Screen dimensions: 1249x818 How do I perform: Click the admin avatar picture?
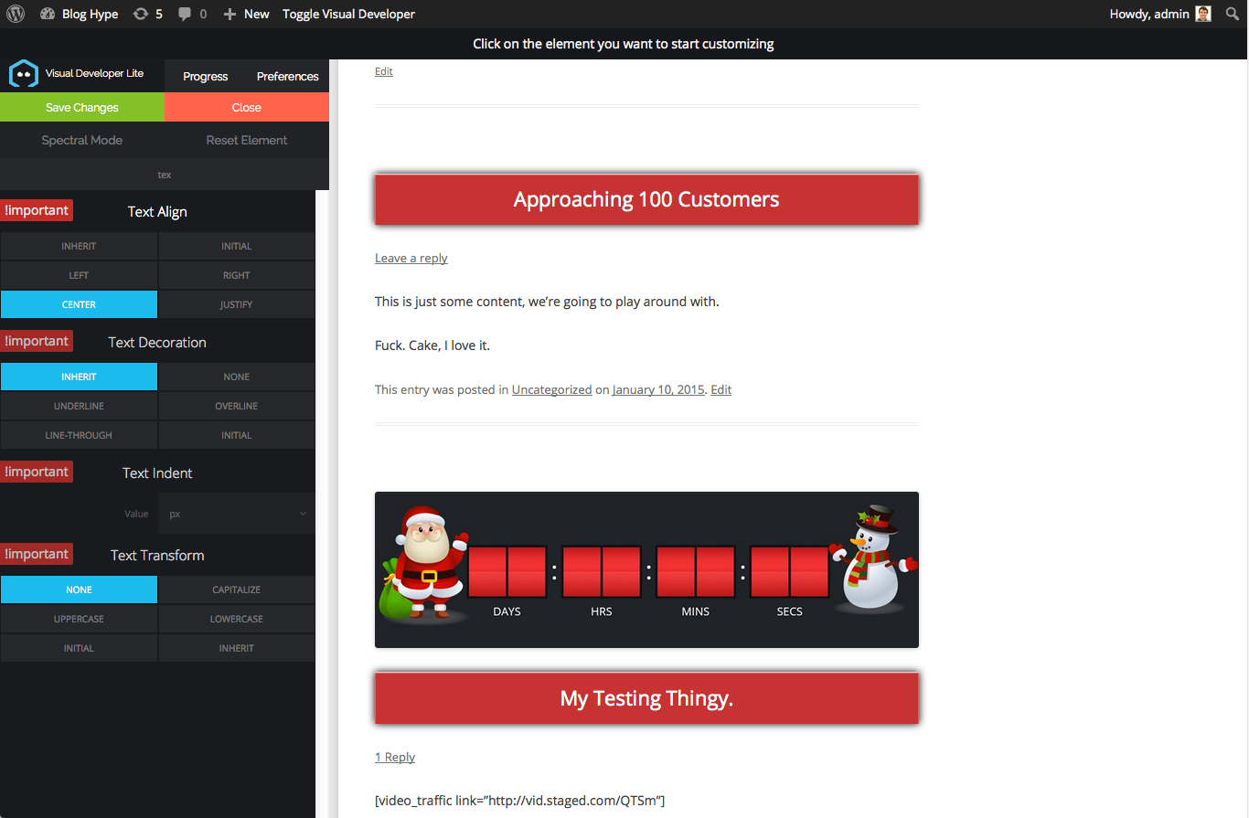pos(1203,14)
